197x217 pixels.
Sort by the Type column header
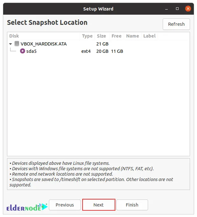click(x=87, y=36)
